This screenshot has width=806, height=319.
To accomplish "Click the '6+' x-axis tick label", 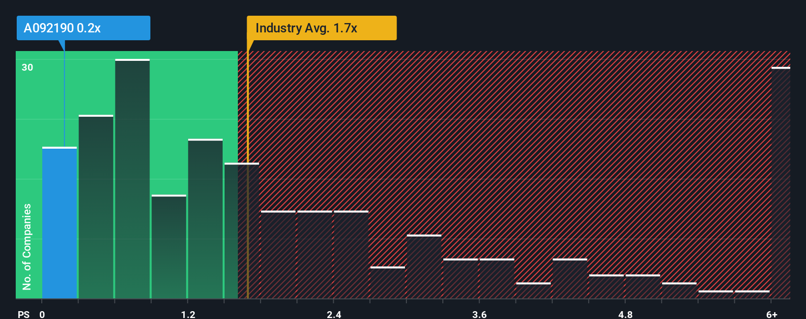I will click(772, 314).
